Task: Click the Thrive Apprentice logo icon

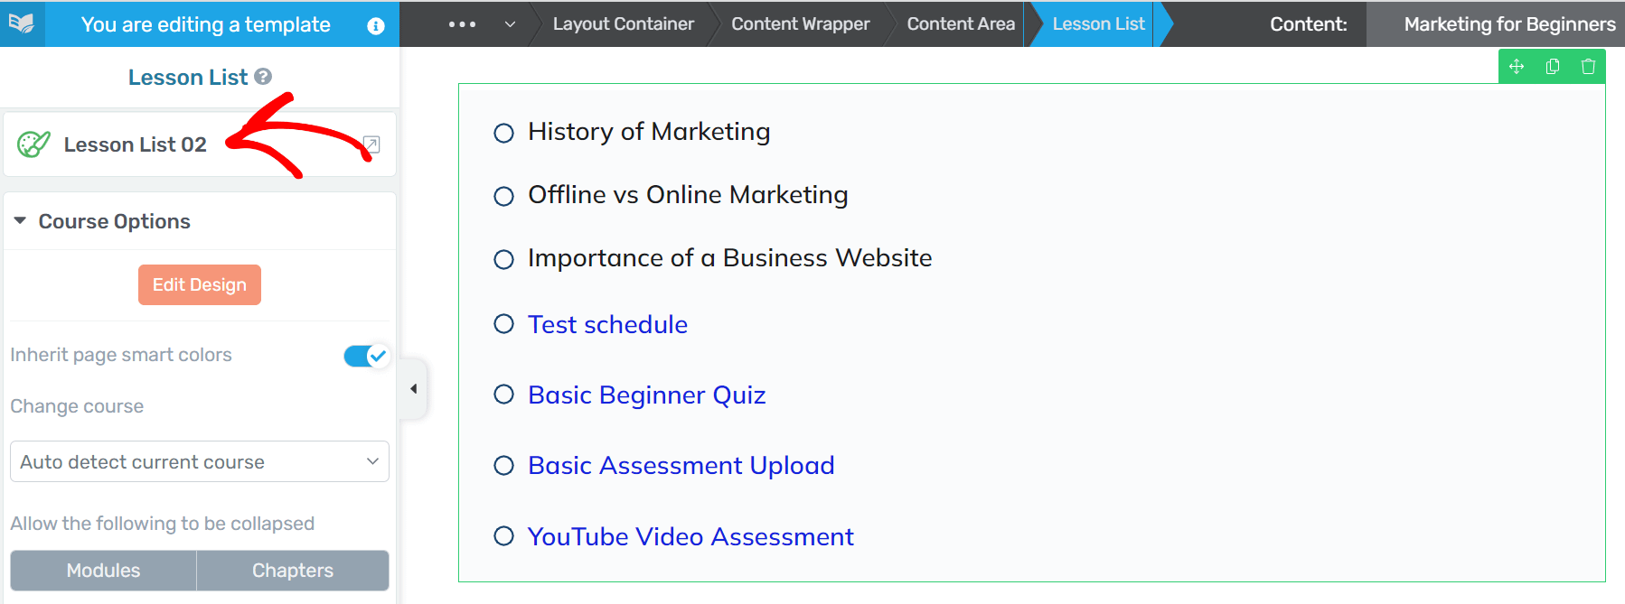Action: tap(21, 23)
